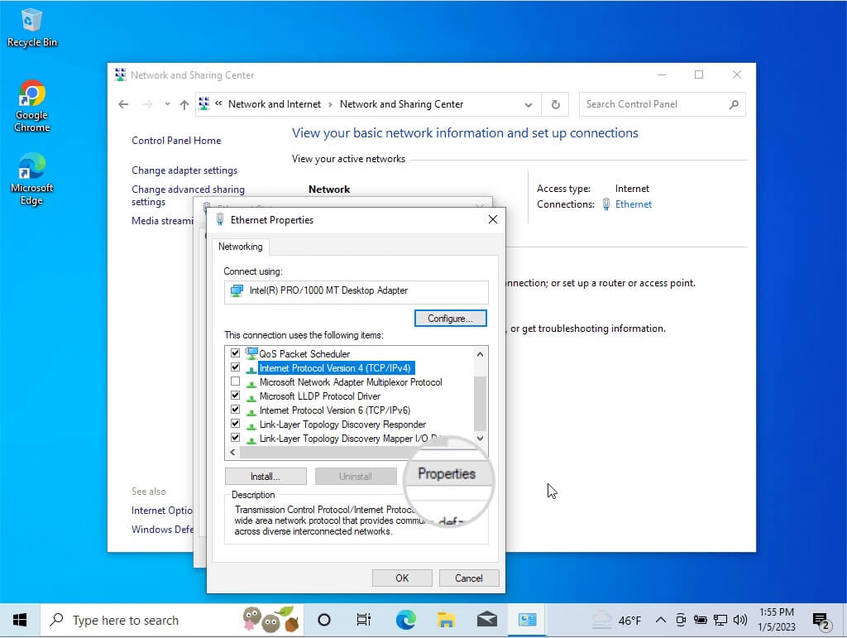Click Network and Sharing Center breadcrumb
The height and width of the screenshot is (638, 847).
(x=401, y=104)
